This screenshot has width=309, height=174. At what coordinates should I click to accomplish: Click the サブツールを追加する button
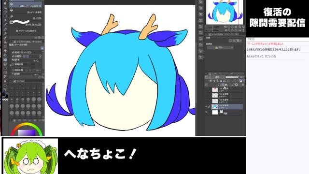[26, 31]
